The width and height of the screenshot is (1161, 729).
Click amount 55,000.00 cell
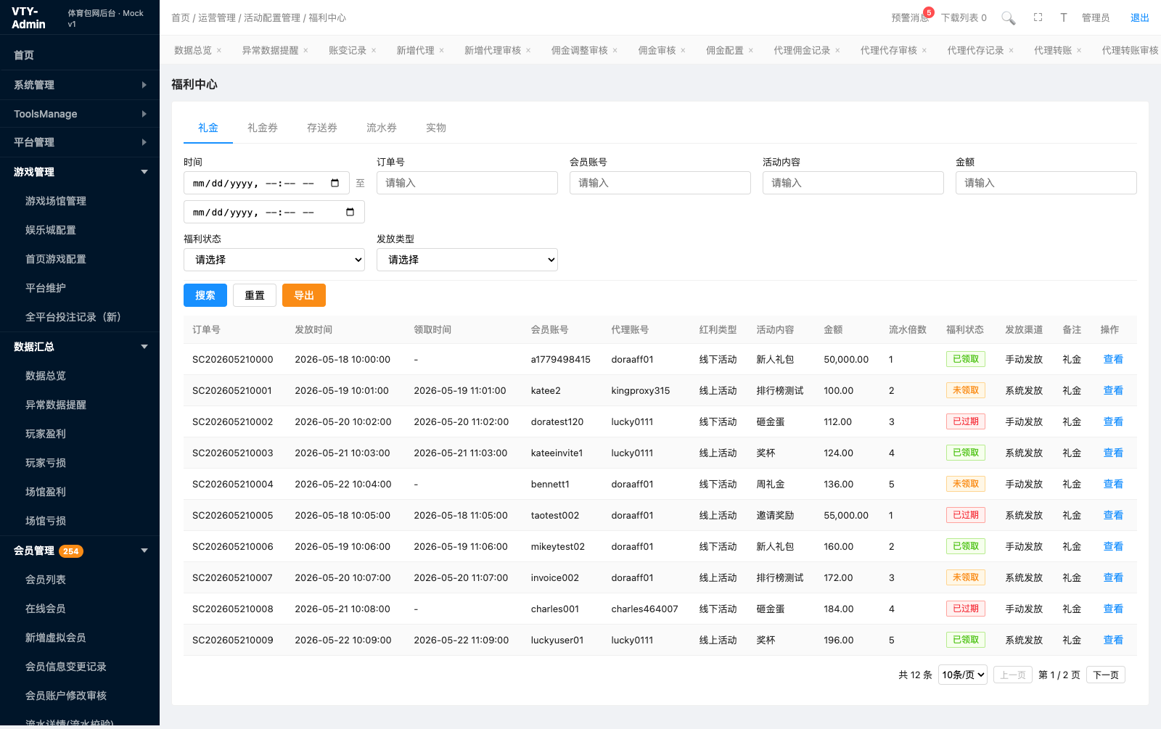[846, 515]
